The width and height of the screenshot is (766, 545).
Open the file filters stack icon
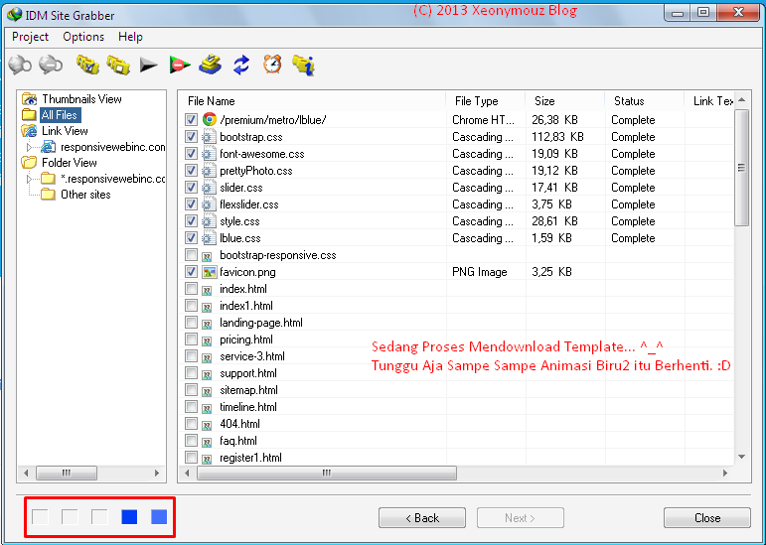click(x=210, y=65)
